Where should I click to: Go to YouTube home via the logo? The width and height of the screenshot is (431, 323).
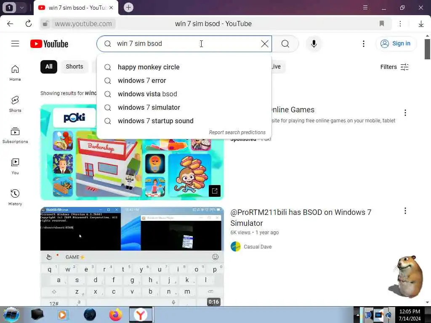point(49,44)
